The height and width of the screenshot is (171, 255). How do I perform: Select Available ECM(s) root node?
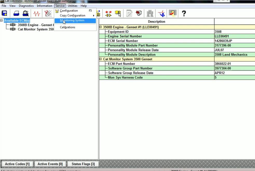tap(17, 21)
